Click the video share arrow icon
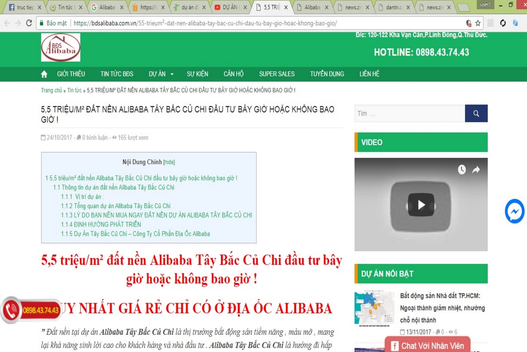 pos(476,169)
